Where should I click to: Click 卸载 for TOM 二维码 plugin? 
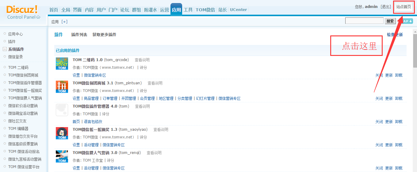399,75
